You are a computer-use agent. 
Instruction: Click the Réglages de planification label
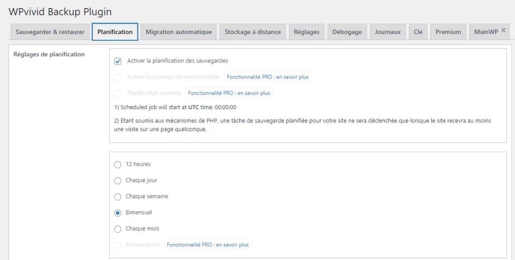49,54
